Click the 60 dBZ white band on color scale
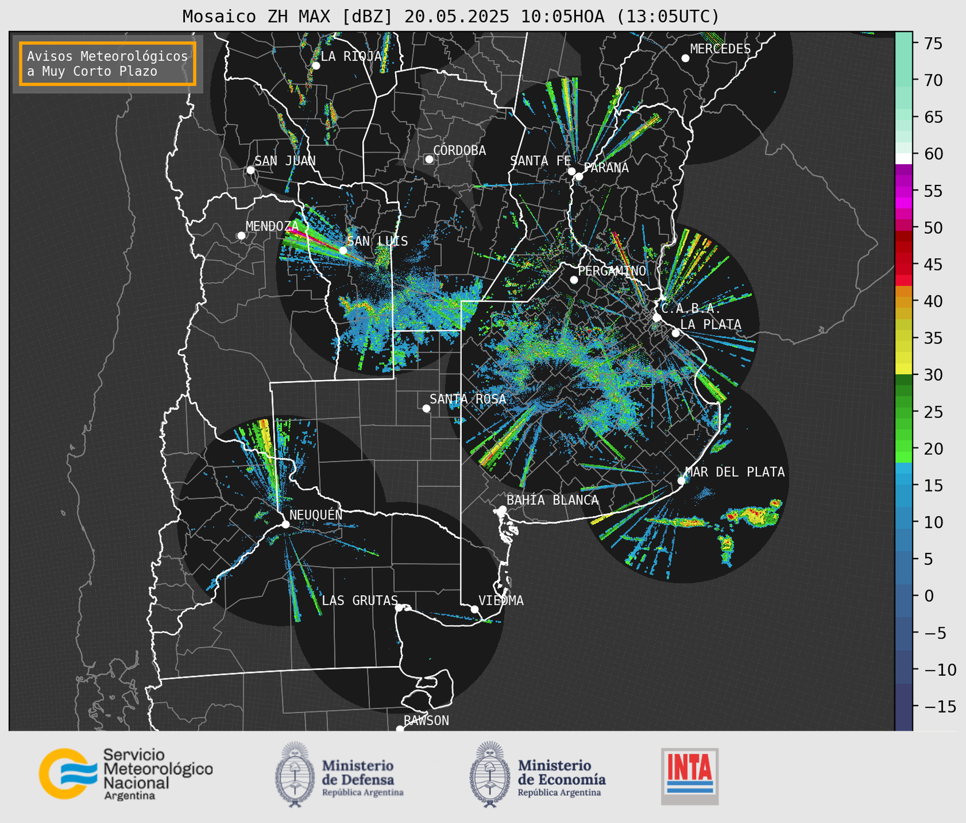 [x=904, y=159]
